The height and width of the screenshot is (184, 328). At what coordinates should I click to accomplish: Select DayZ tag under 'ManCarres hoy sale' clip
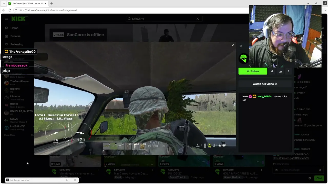(x=118, y=177)
